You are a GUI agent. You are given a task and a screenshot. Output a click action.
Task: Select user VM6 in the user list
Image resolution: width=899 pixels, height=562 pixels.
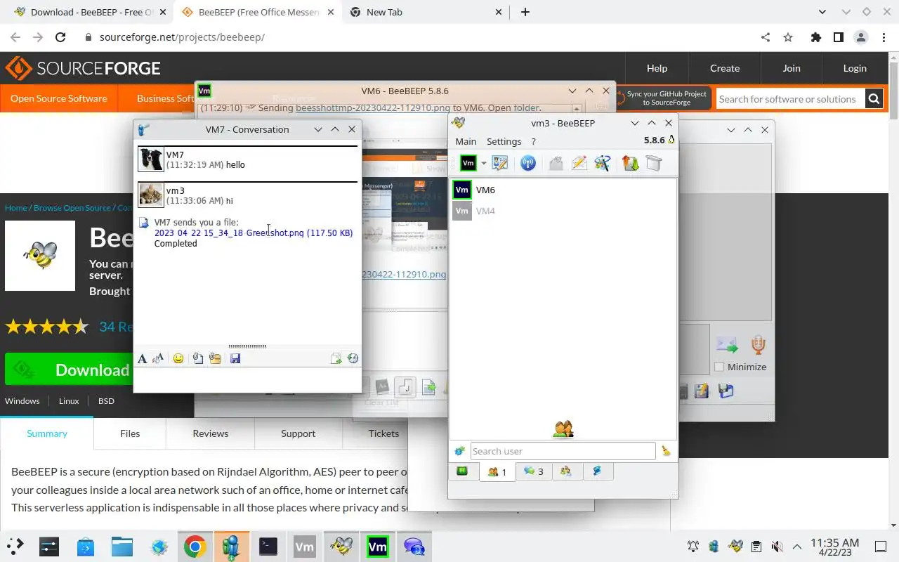click(563, 190)
